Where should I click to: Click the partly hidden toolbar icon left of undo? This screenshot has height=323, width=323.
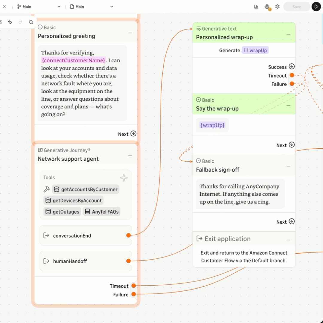pyautogui.click(x=1, y=22)
